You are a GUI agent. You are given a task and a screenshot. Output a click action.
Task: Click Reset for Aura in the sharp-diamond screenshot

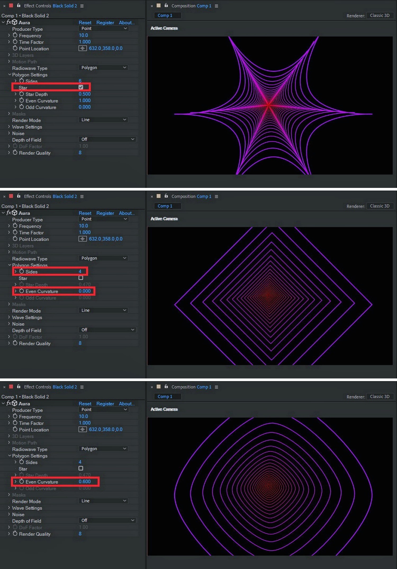click(x=85, y=213)
